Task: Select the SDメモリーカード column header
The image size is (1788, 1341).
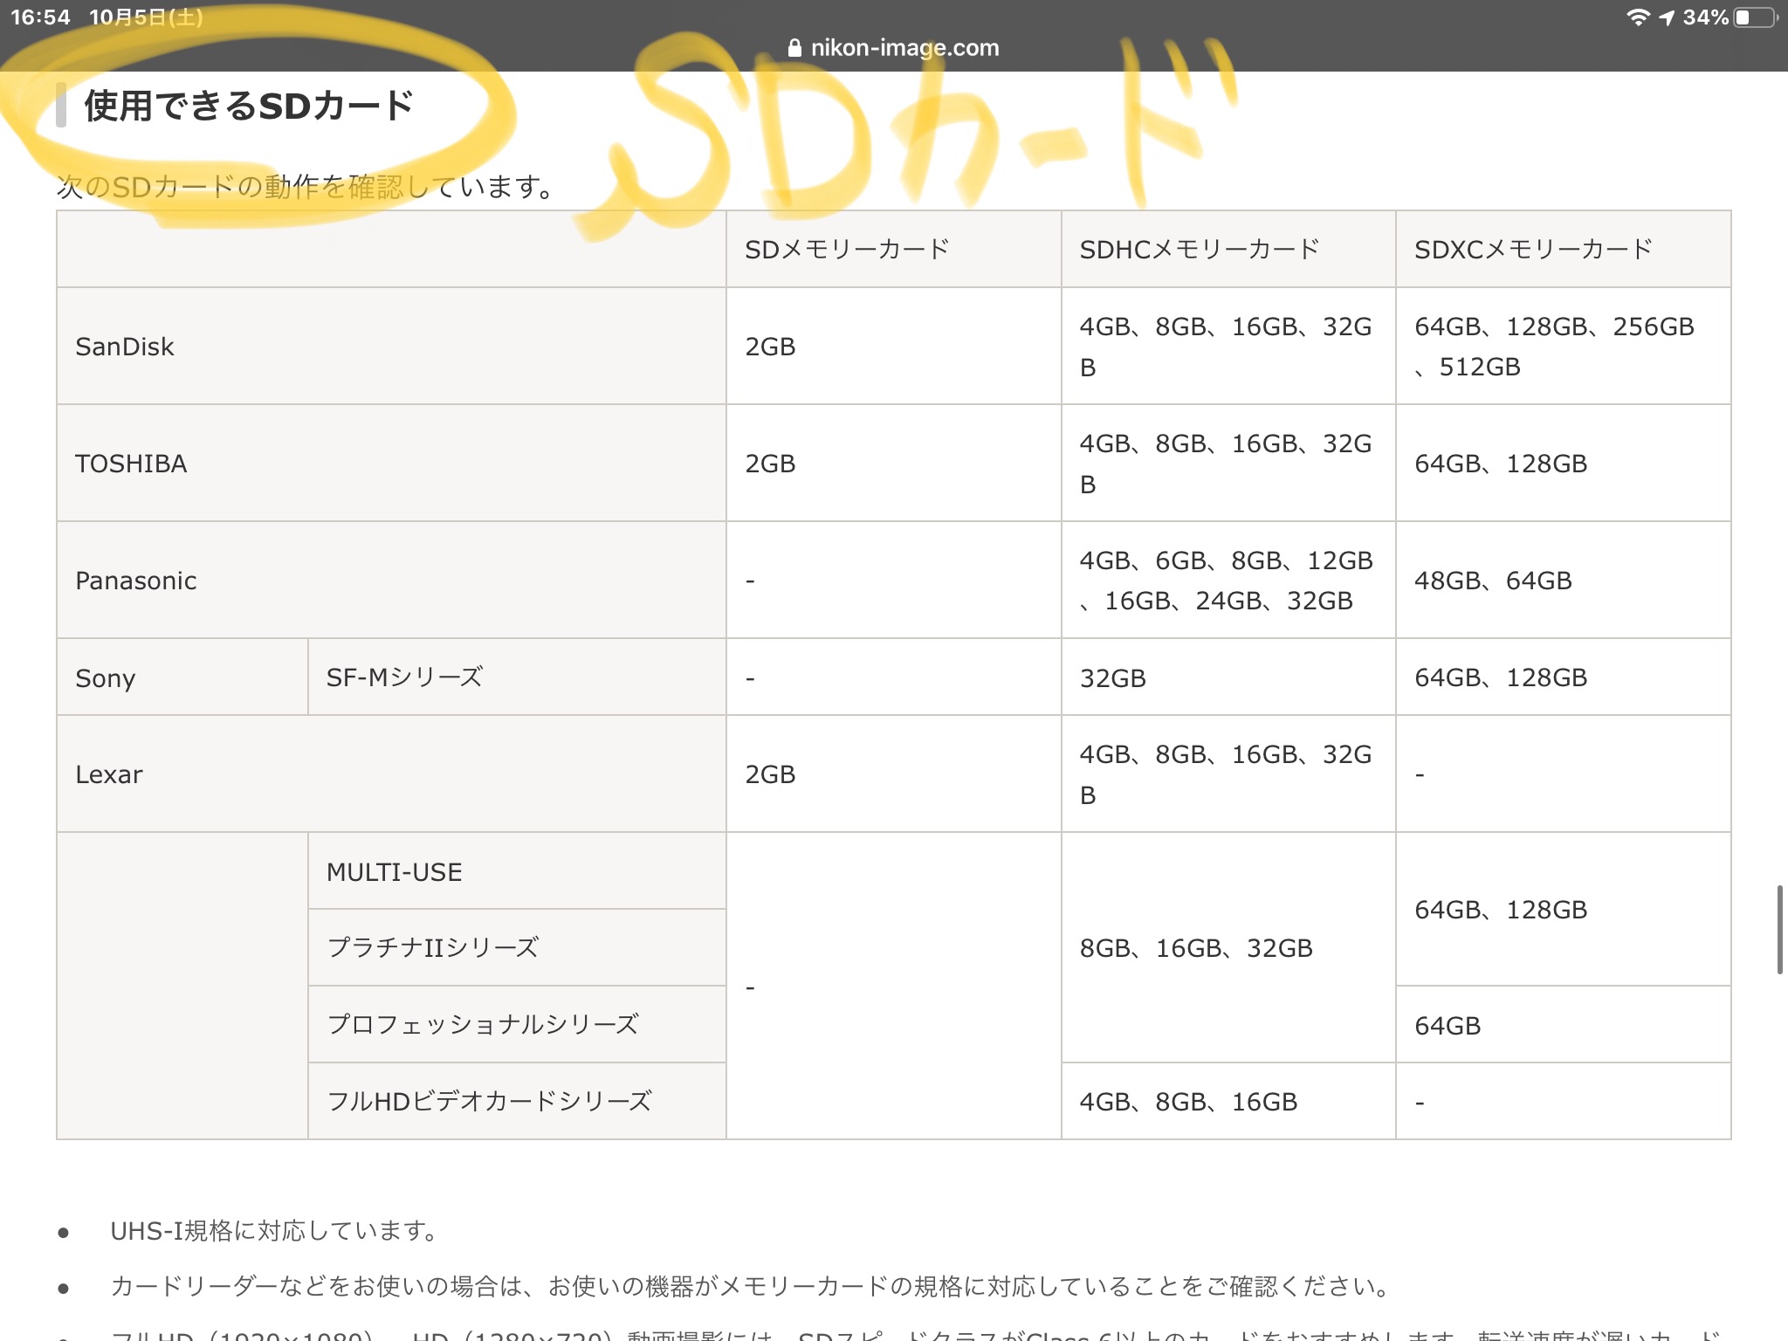Action: [x=894, y=249]
